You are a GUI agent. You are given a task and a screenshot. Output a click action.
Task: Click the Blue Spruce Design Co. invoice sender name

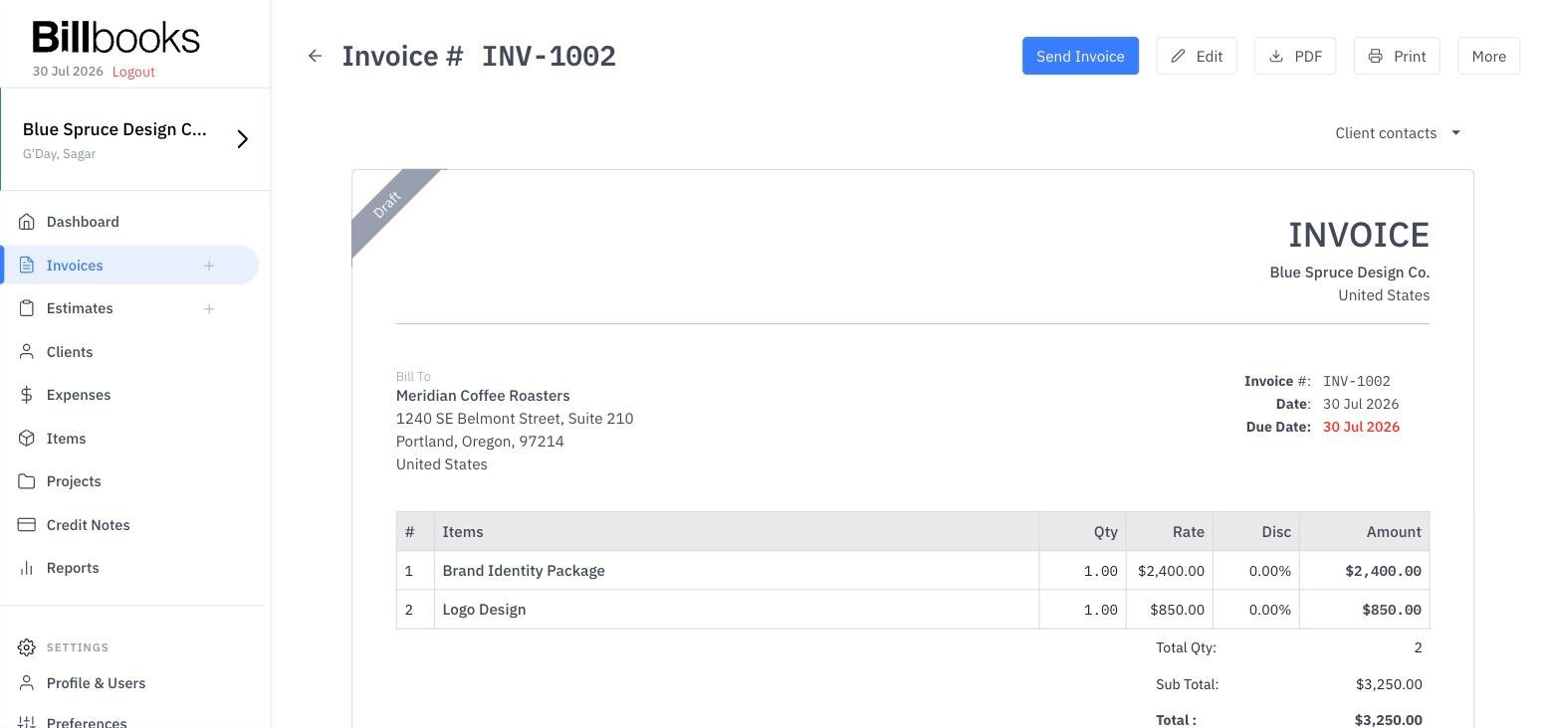click(x=1350, y=273)
